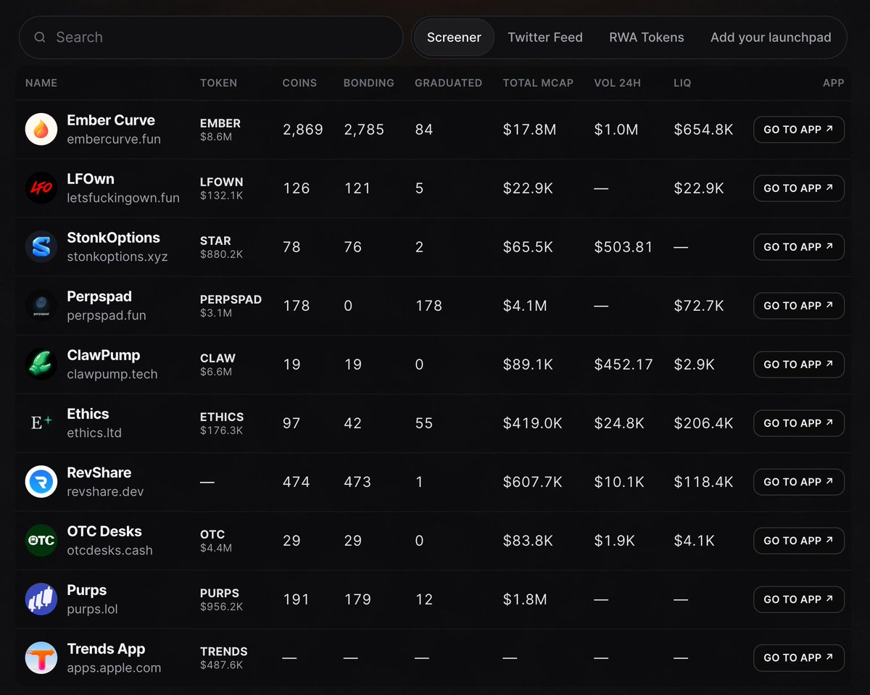
Task: Go to app for OTC Desks
Action: click(799, 541)
